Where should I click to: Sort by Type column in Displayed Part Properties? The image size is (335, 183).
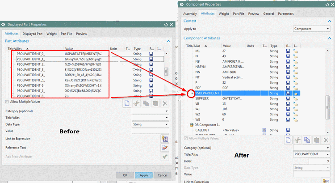tap(139, 49)
